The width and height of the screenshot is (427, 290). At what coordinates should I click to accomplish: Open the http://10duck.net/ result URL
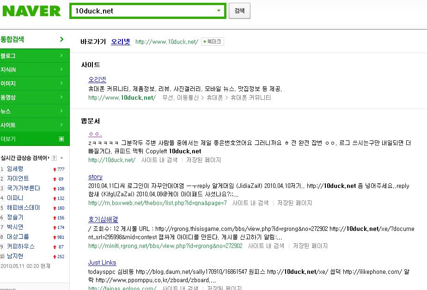[112, 160]
